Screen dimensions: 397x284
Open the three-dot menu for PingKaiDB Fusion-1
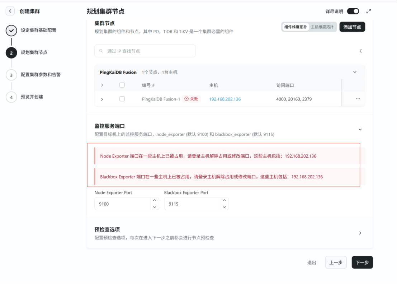point(358,99)
